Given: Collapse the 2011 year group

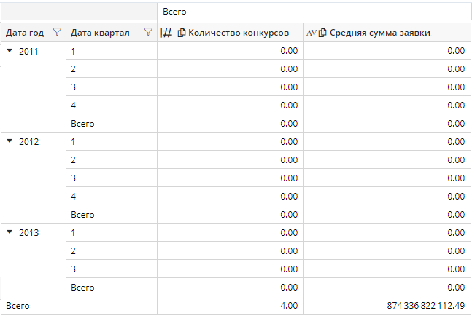Looking at the screenshot, I should click(x=9, y=51).
